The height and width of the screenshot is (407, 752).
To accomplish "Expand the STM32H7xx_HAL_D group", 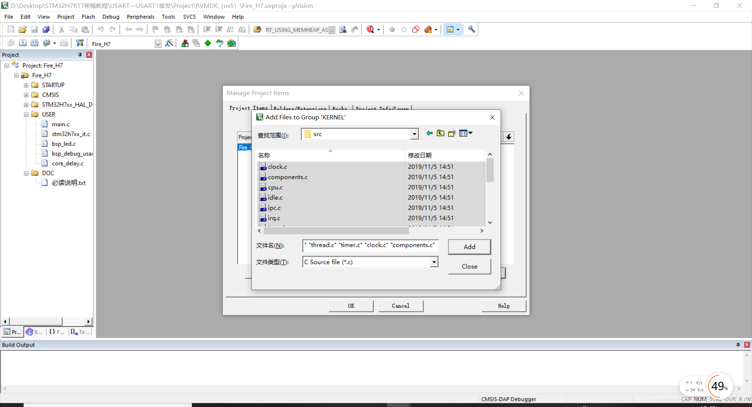I will pos(26,104).
